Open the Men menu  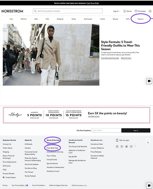click(36, 19)
